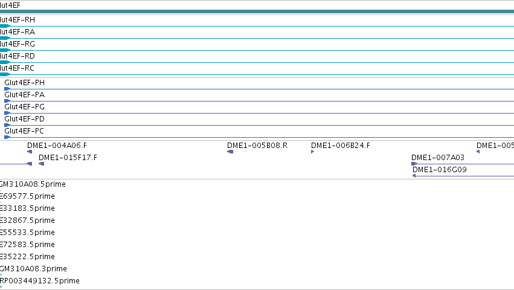The image size is (514, 290).
Task: Click the Glut4EF-RA transcript label
Action: [18, 32]
